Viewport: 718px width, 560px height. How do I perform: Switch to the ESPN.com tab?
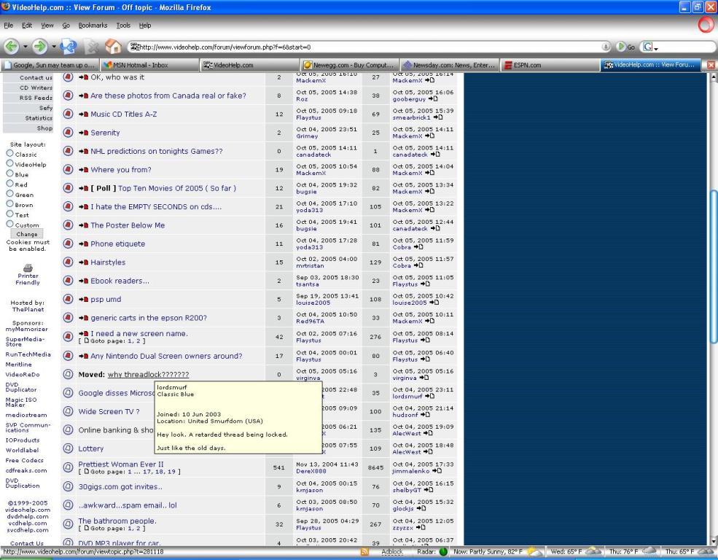click(550, 65)
